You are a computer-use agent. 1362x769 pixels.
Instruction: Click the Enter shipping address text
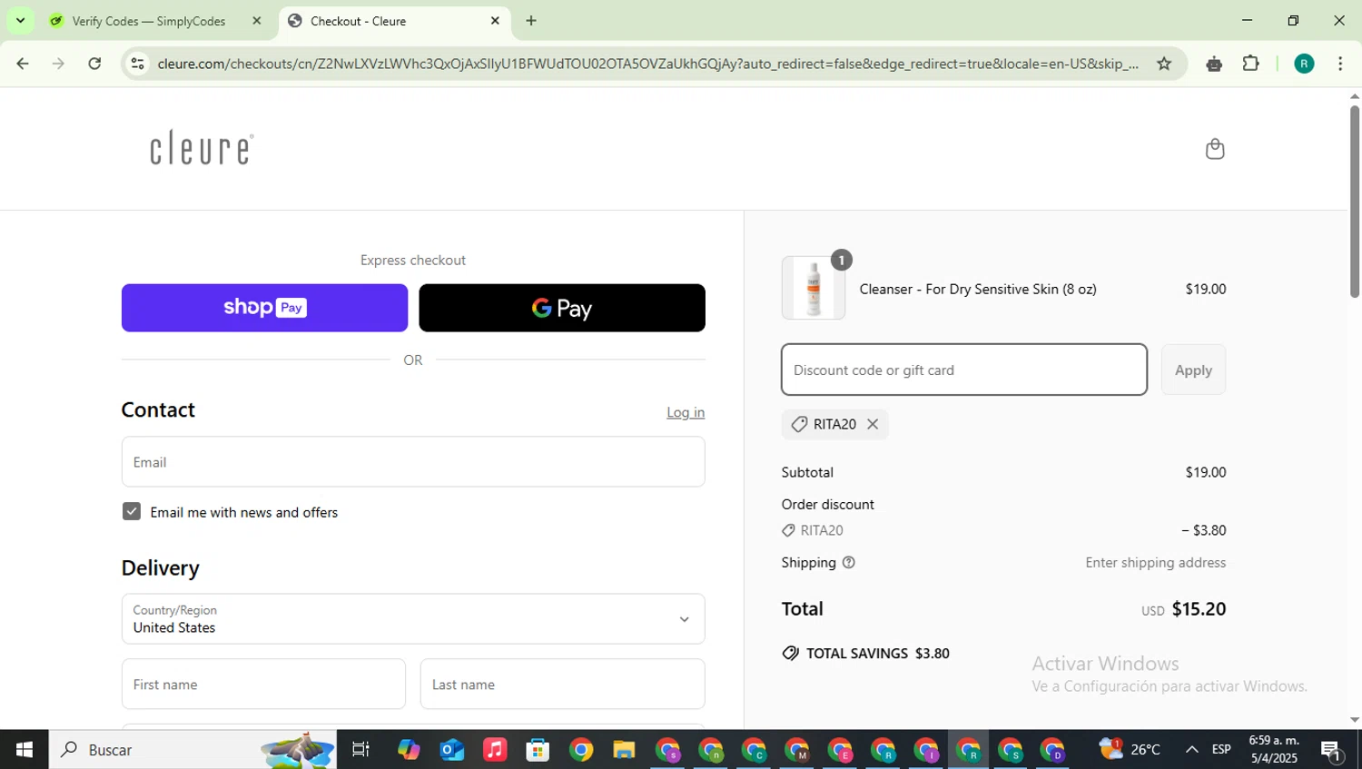pos(1155,563)
